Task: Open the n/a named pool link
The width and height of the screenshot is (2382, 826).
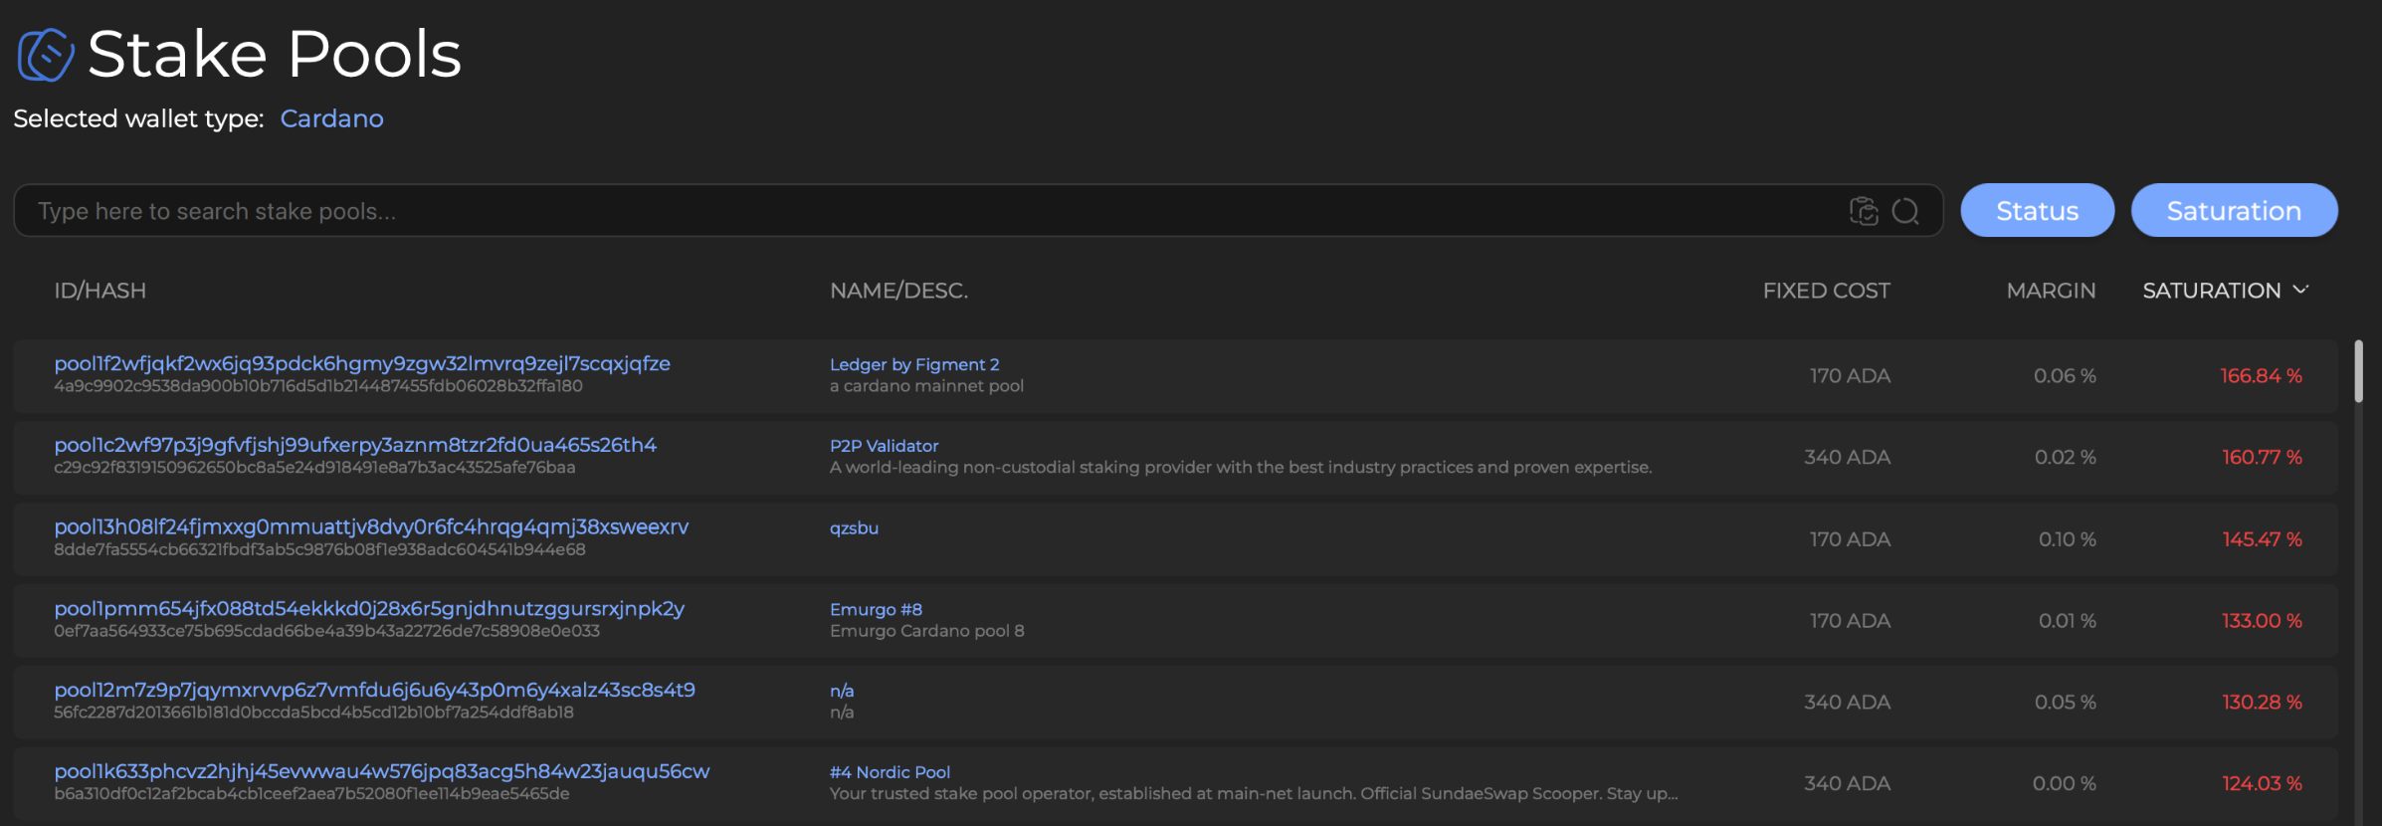Action: tap(842, 691)
